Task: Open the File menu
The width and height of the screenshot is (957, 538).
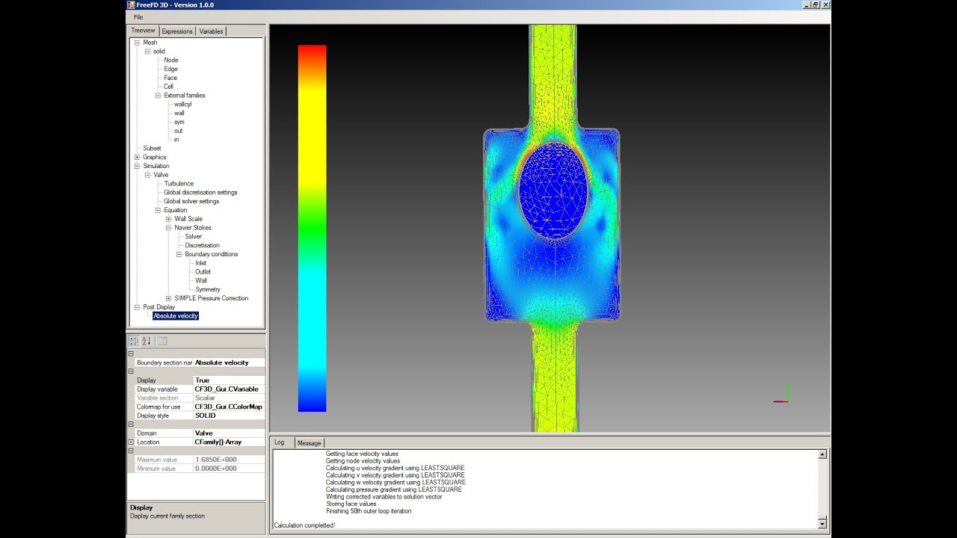Action: (138, 16)
